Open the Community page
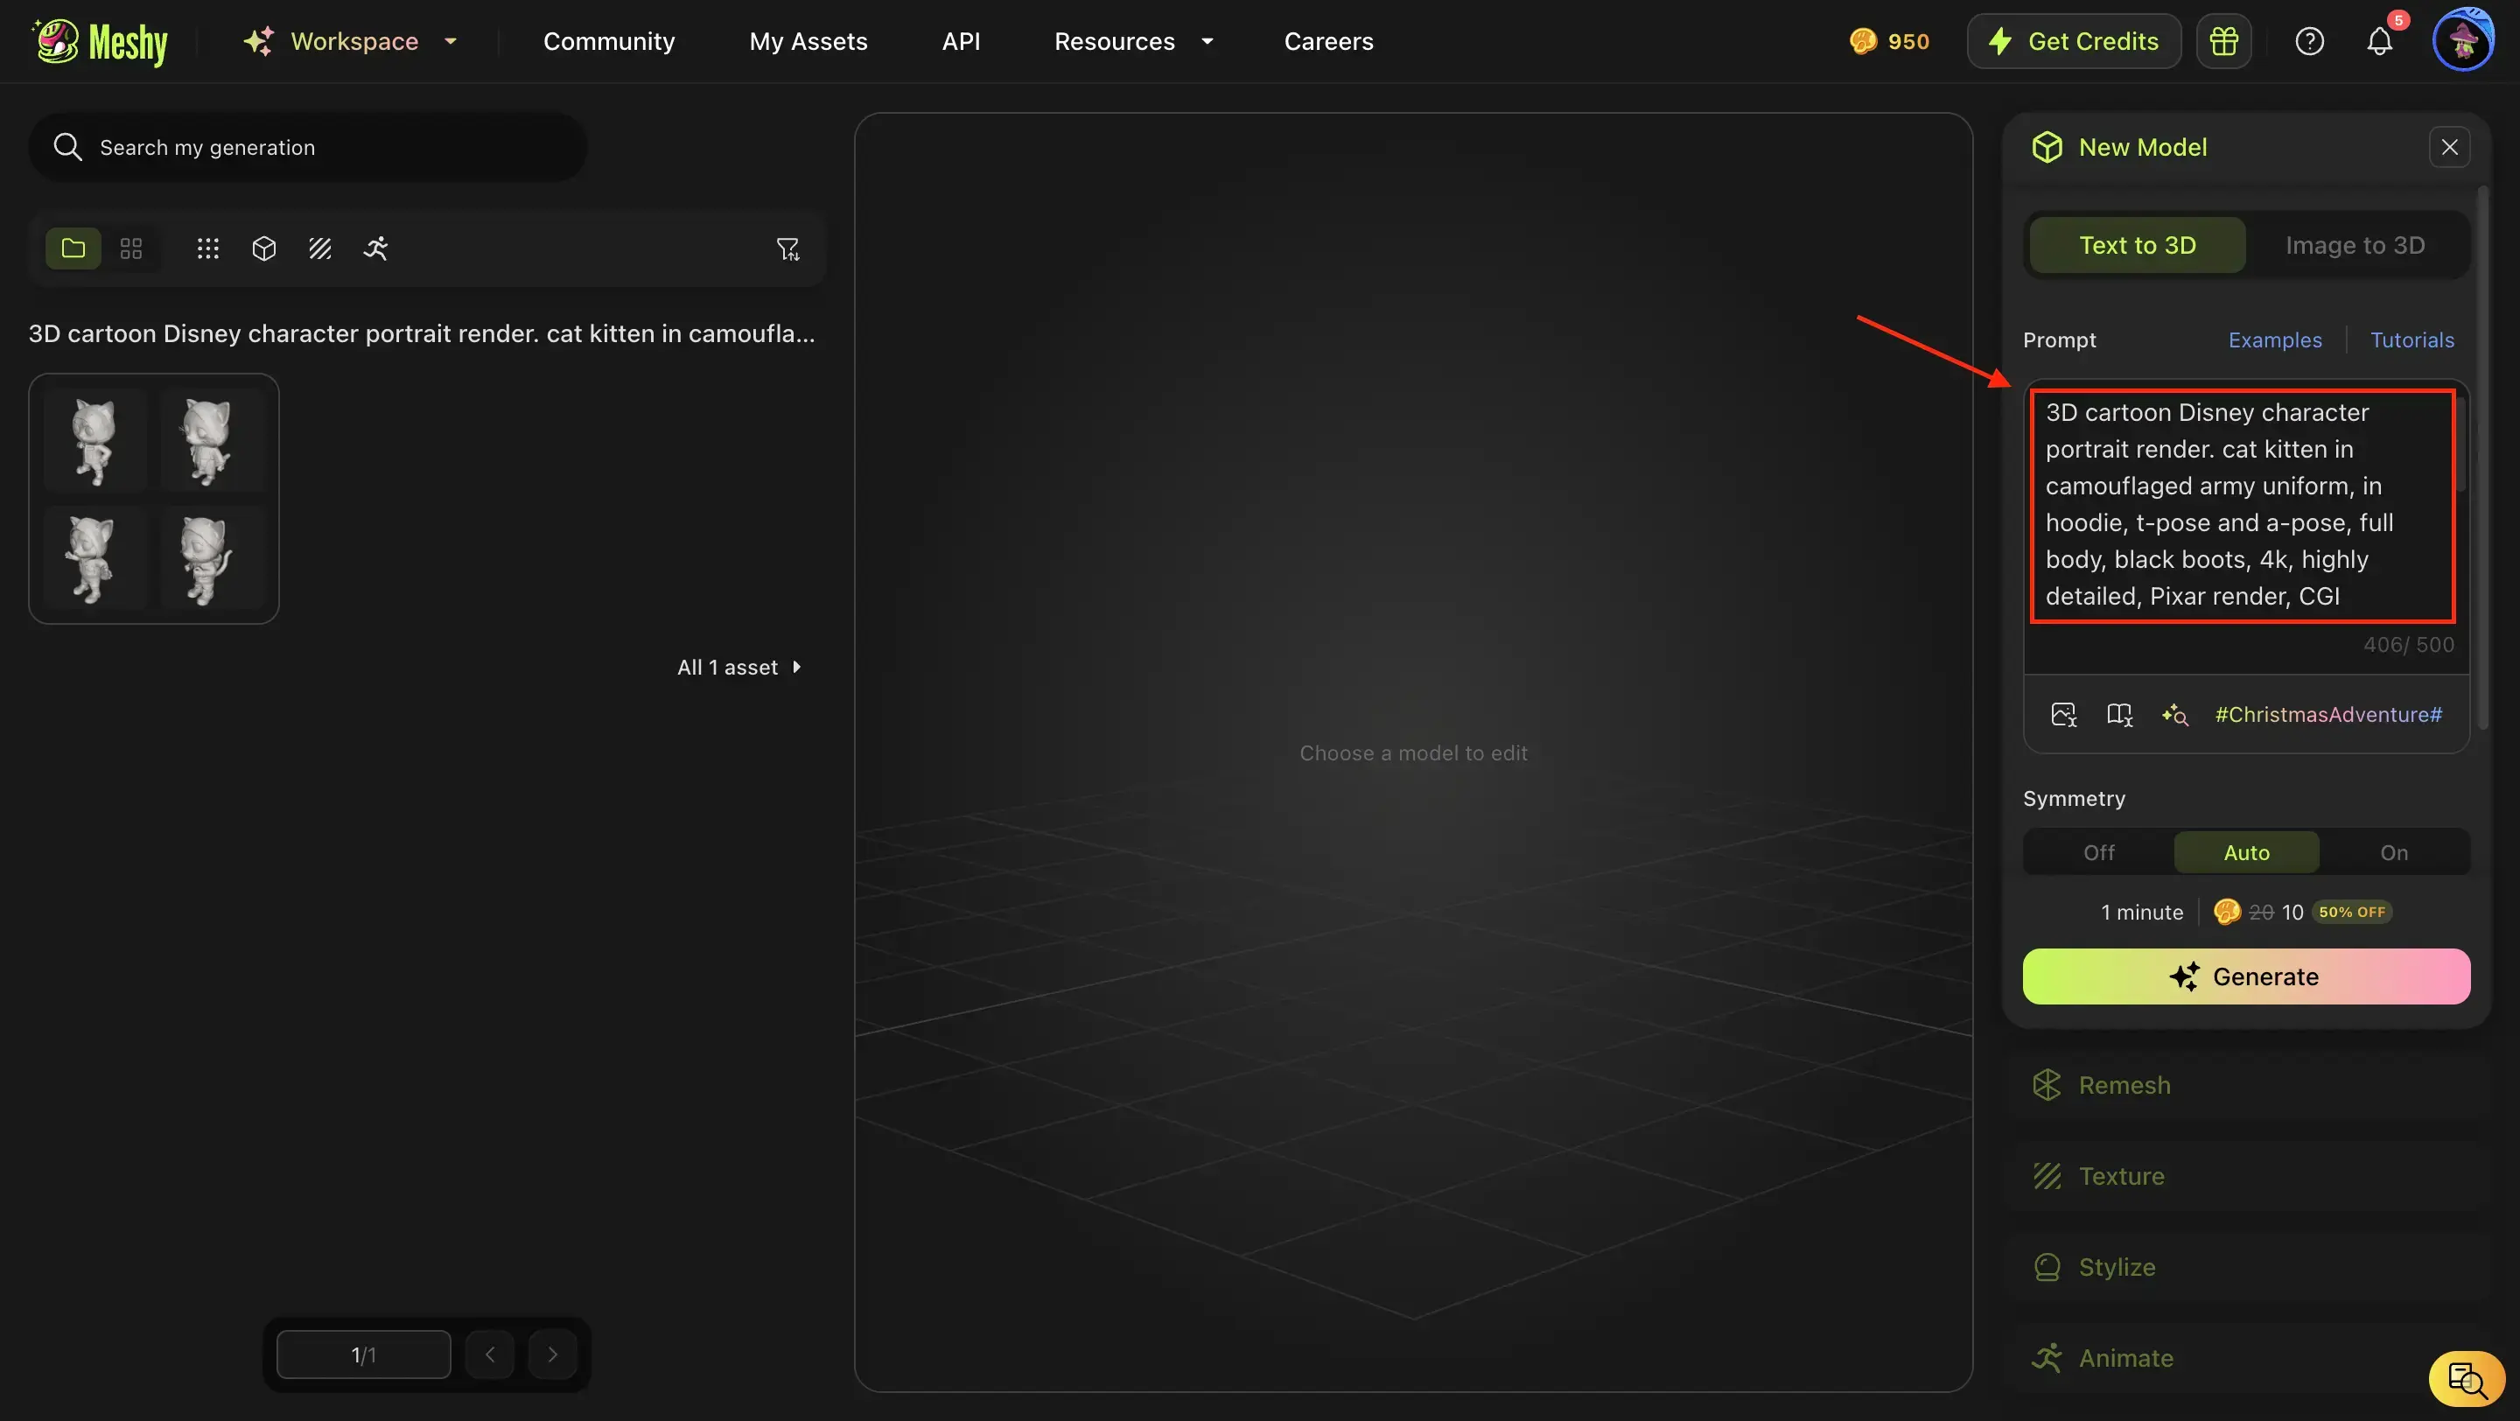Screen dimensions: 2520x1421 [608, 40]
